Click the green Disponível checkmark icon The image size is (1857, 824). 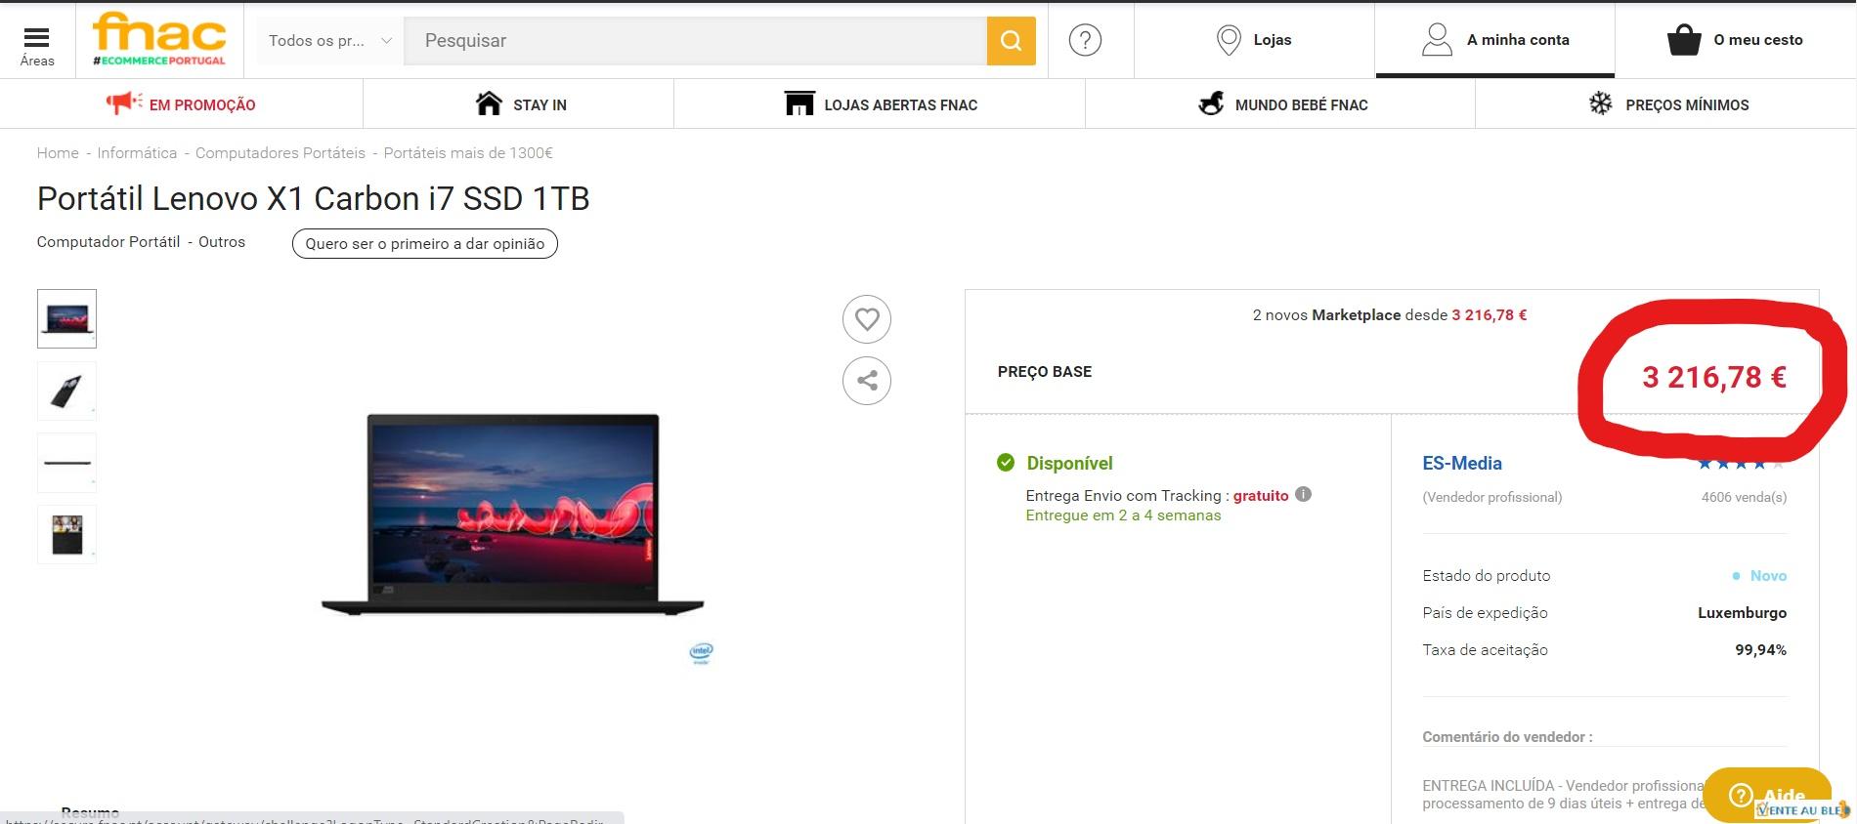1006,463
